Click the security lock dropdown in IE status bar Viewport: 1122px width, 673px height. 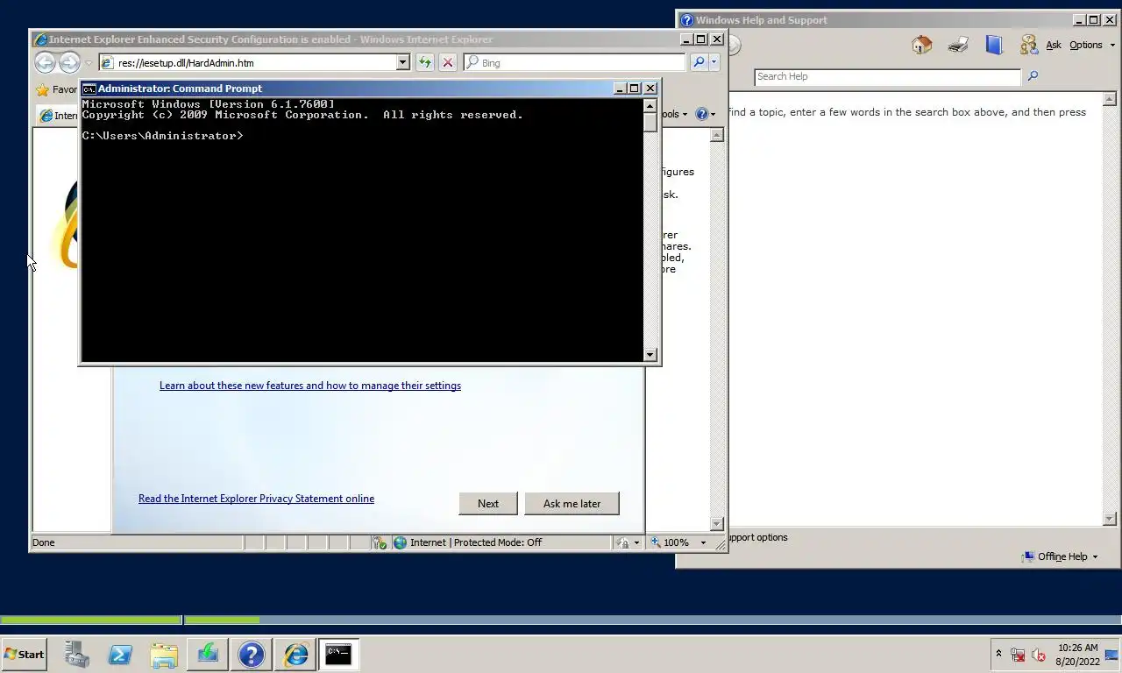(x=628, y=542)
